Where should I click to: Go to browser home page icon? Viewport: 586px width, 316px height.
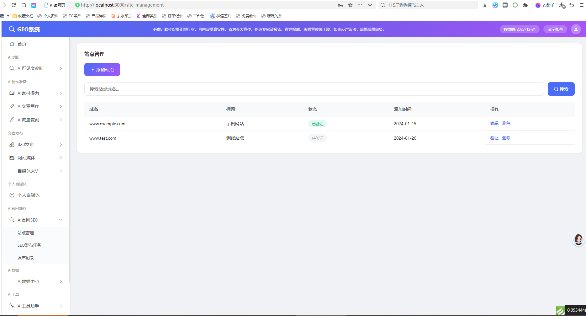(24, 5)
